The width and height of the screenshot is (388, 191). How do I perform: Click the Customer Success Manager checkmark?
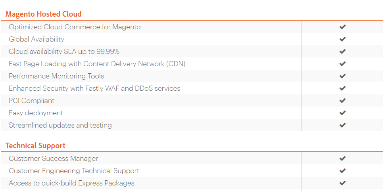[342, 159]
